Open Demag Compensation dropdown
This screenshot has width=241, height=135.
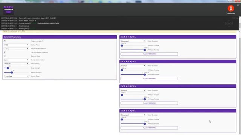click(16, 60)
